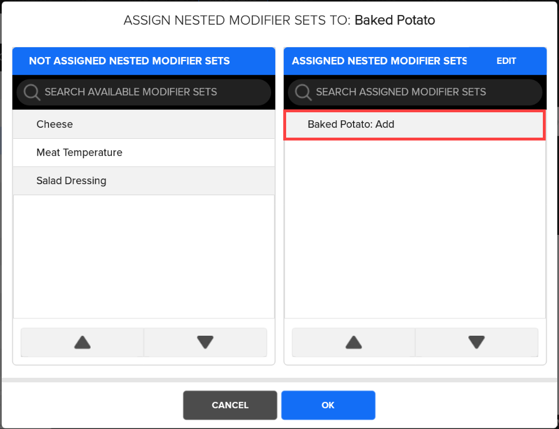Screen dimensions: 559x429
Task: Focus the Search Assigned Modifier Sets field
Action: coord(421,92)
